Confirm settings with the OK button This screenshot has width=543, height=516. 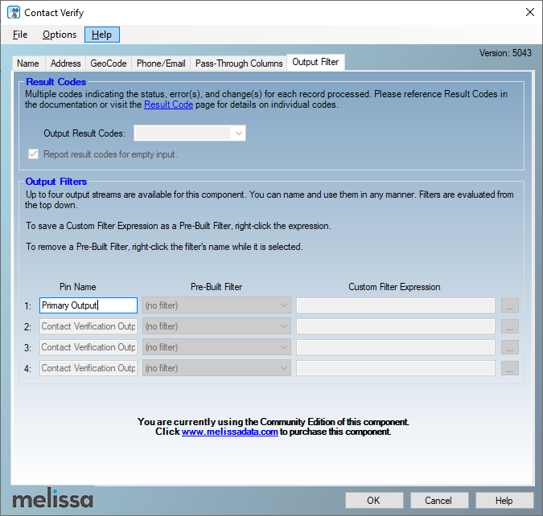click(374, 501)
